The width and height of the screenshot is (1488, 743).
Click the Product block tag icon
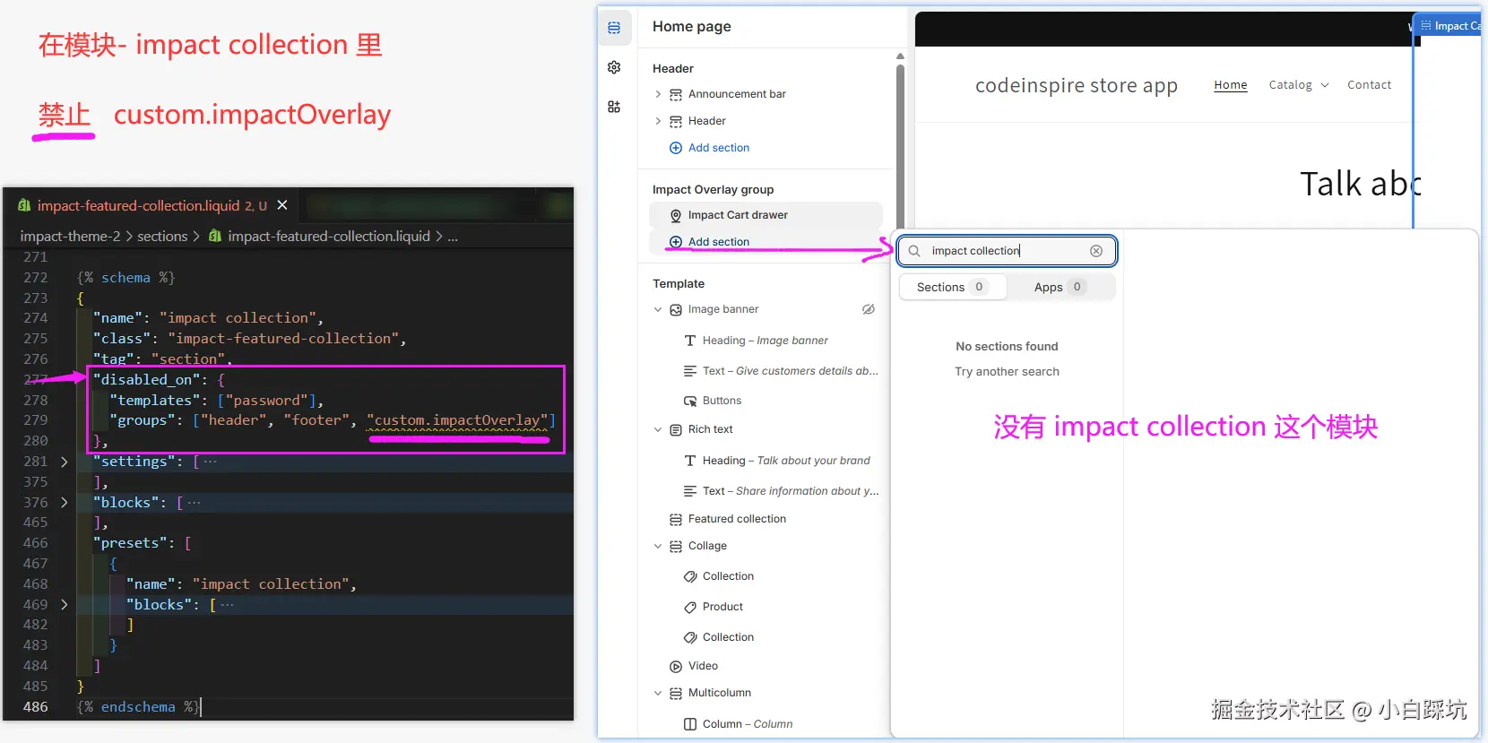click(x=690, y=607)
